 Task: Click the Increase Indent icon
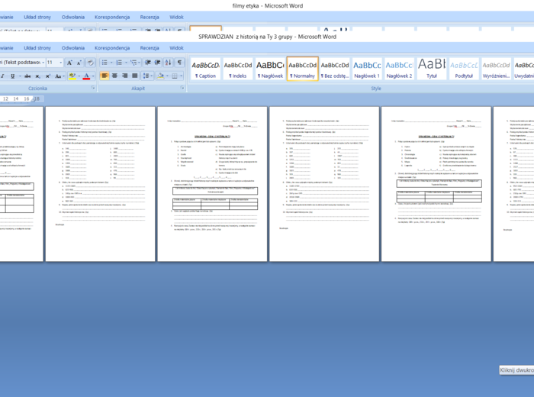pos(157,63)
